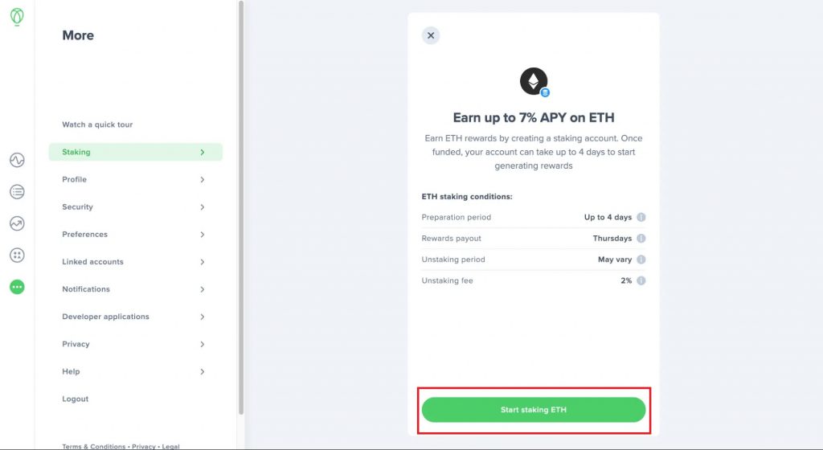Click the More panel vertical scrollbar
Viewport: 823px width, 450px height.
click(x=241, y=207)
